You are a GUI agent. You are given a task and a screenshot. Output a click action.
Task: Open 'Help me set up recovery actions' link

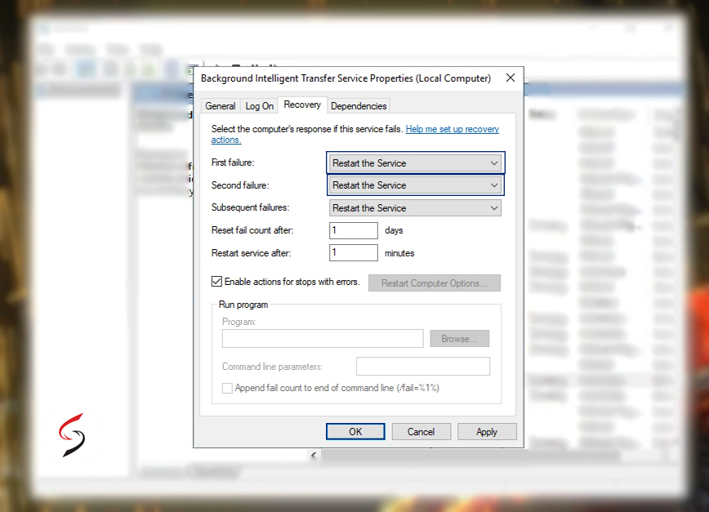coord(453,129)
